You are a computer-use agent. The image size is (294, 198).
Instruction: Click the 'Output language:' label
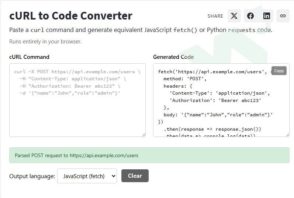click(32, 176)
